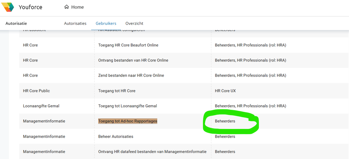Screen dimensions: 349x159
Task: Select Toegang HR Core Beaufort Online row
Action: 128,45
